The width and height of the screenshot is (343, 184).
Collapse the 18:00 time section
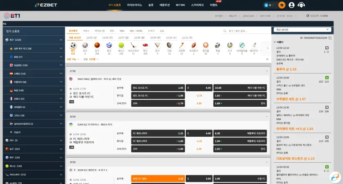pos(267,117)
